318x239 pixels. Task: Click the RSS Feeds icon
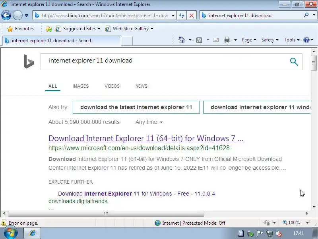(x=199, y=40)
